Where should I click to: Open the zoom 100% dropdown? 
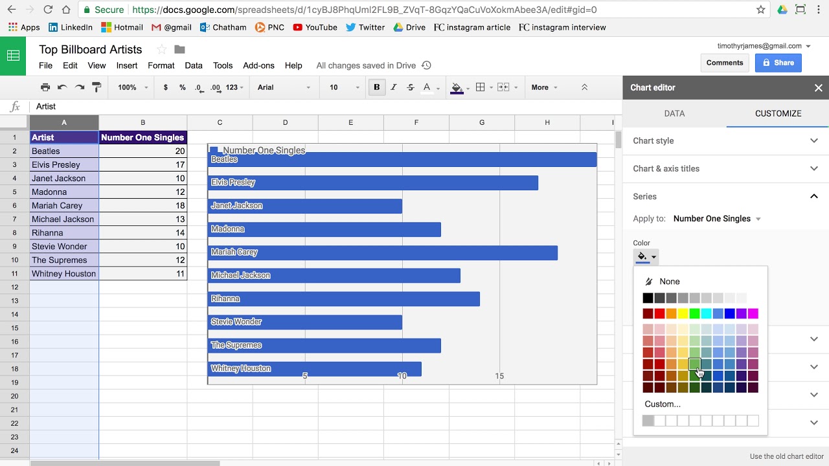132,87
